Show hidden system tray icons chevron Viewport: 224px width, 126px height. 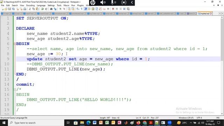click(191, 123)
